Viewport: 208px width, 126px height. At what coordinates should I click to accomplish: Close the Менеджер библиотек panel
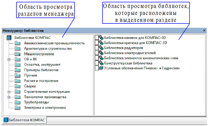pyautogui.click(x=204, y=30)
